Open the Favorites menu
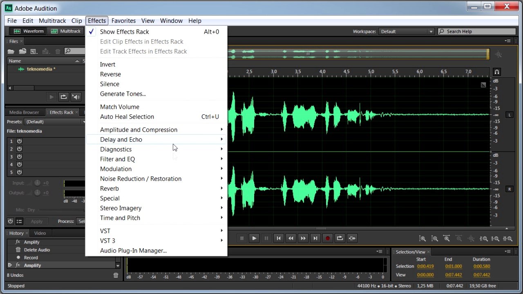Screen dimensions: 523x294 pyautogui.click(x=123, y=20)
